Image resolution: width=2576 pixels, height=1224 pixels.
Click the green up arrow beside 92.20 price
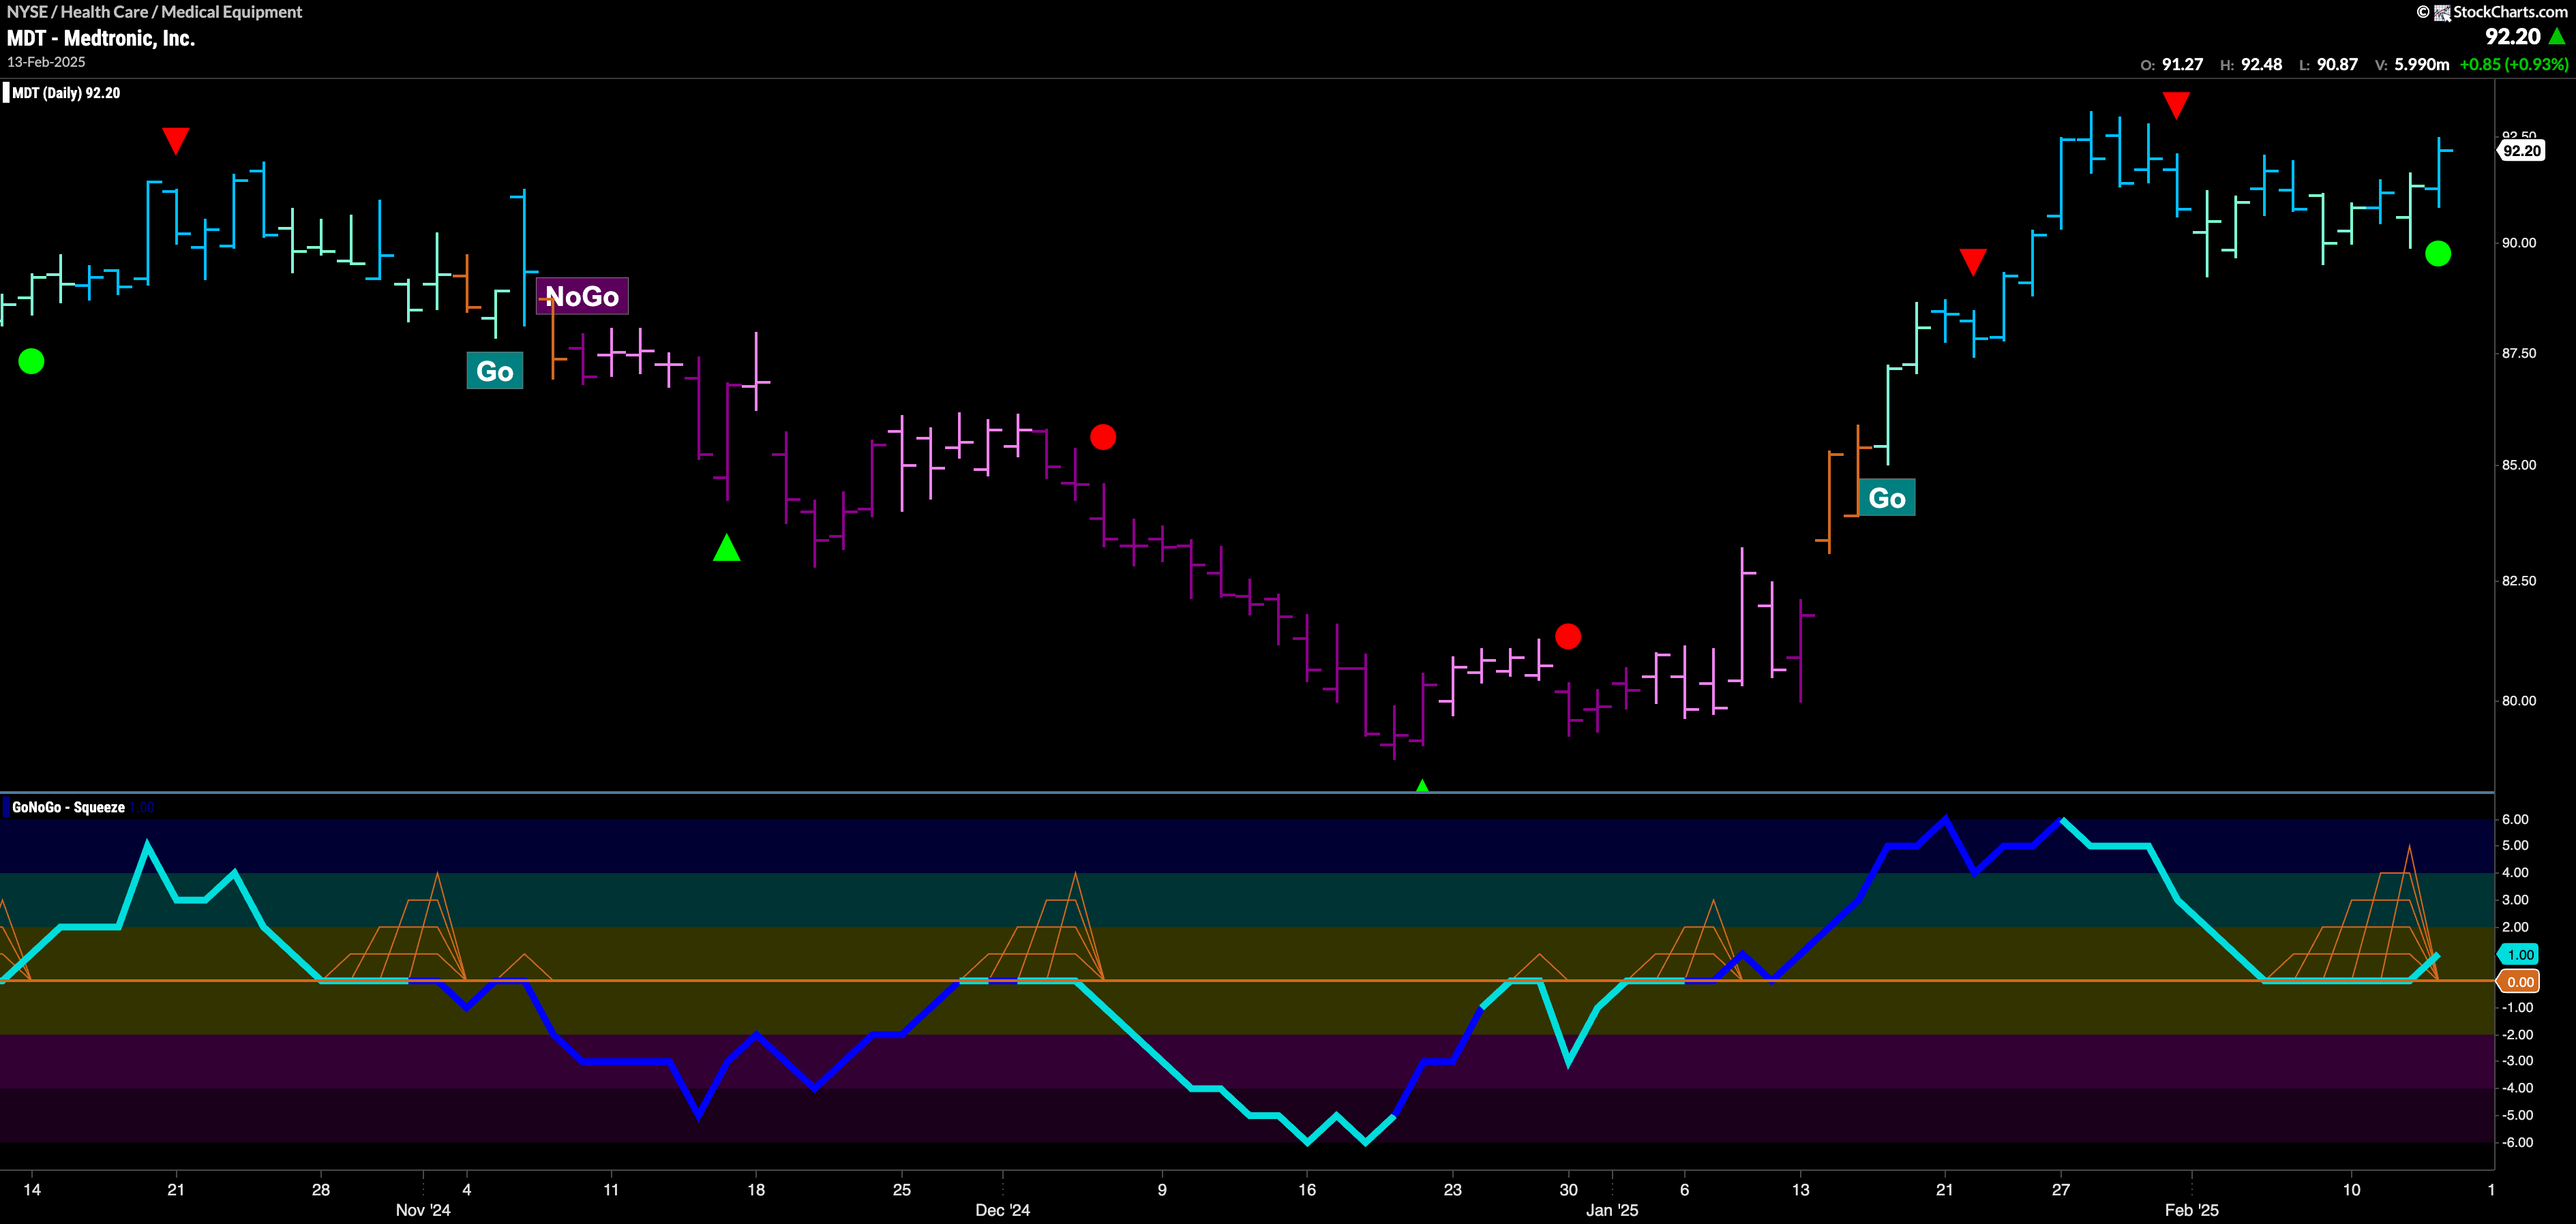(x=2557, y=36)
